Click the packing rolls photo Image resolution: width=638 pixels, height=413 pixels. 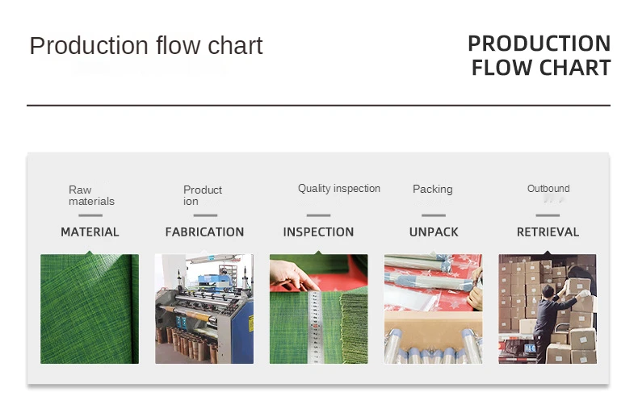click(x=433, y=309)
